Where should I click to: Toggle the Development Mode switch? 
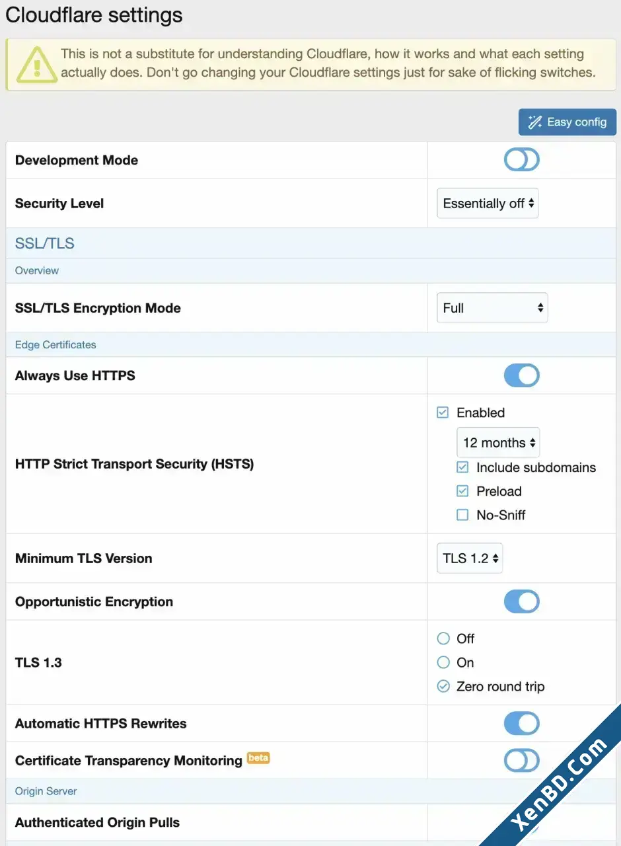(x=522, y=160)
